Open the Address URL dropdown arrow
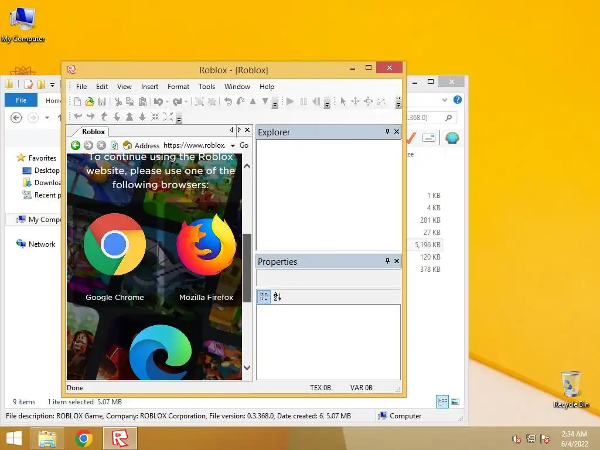Screen dimensions: 600x450 tap(233, 145)
